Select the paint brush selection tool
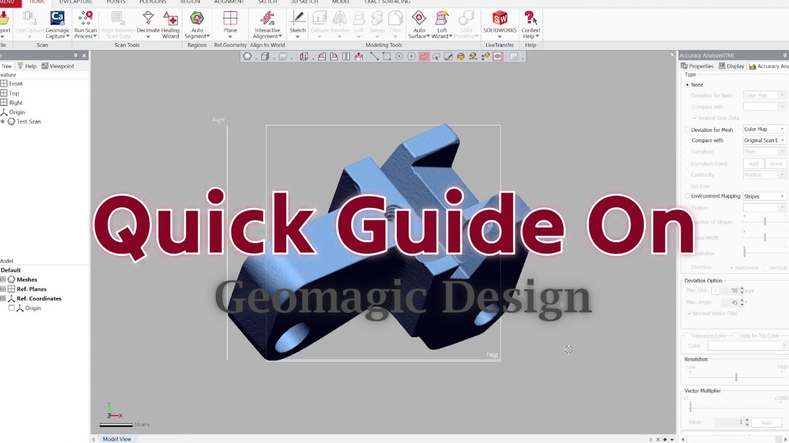The height and width of the screenshot is (443, 789). pyautogui.click(x=448, y=57)
